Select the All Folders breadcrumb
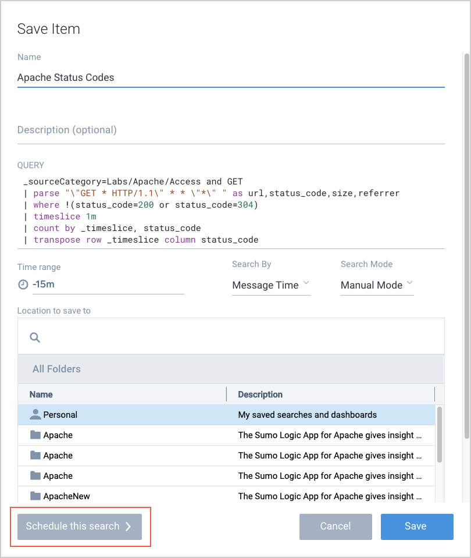Image resolution: width=471 pixels, height=558 pixels. [56, 369]
